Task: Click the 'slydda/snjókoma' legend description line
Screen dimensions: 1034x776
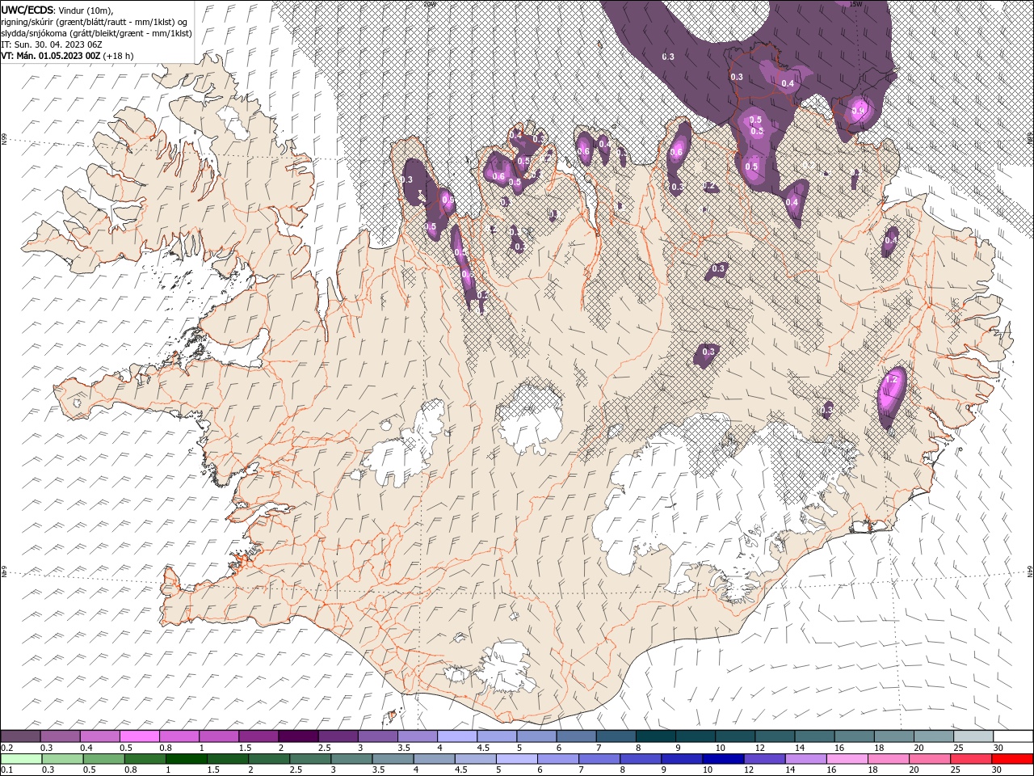Action: click(x=95, y=33)
